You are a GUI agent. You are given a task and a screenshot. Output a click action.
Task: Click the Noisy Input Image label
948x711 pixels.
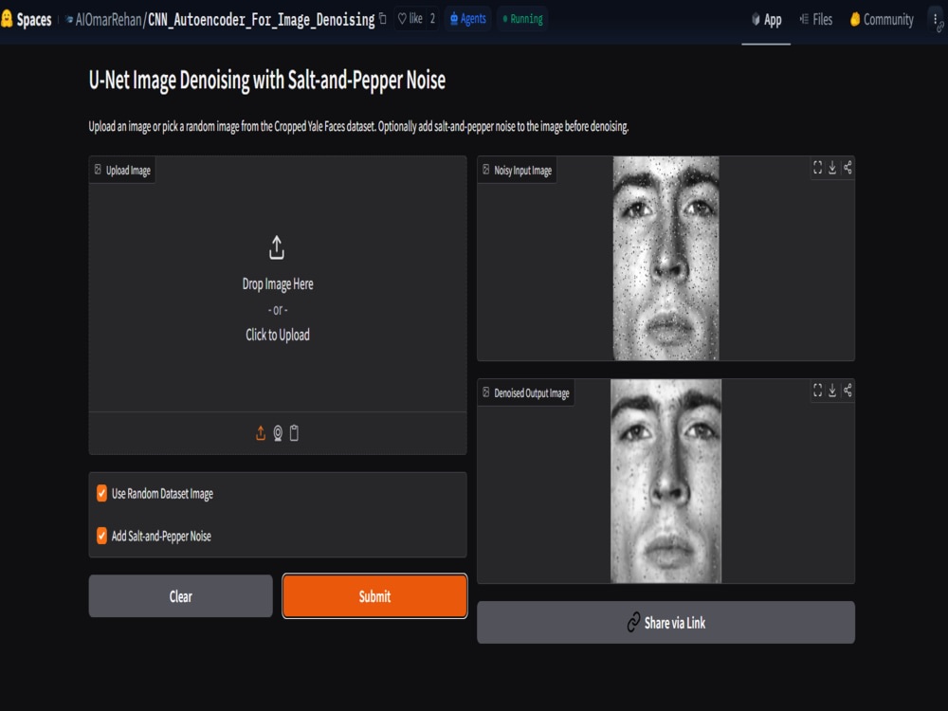517,171
